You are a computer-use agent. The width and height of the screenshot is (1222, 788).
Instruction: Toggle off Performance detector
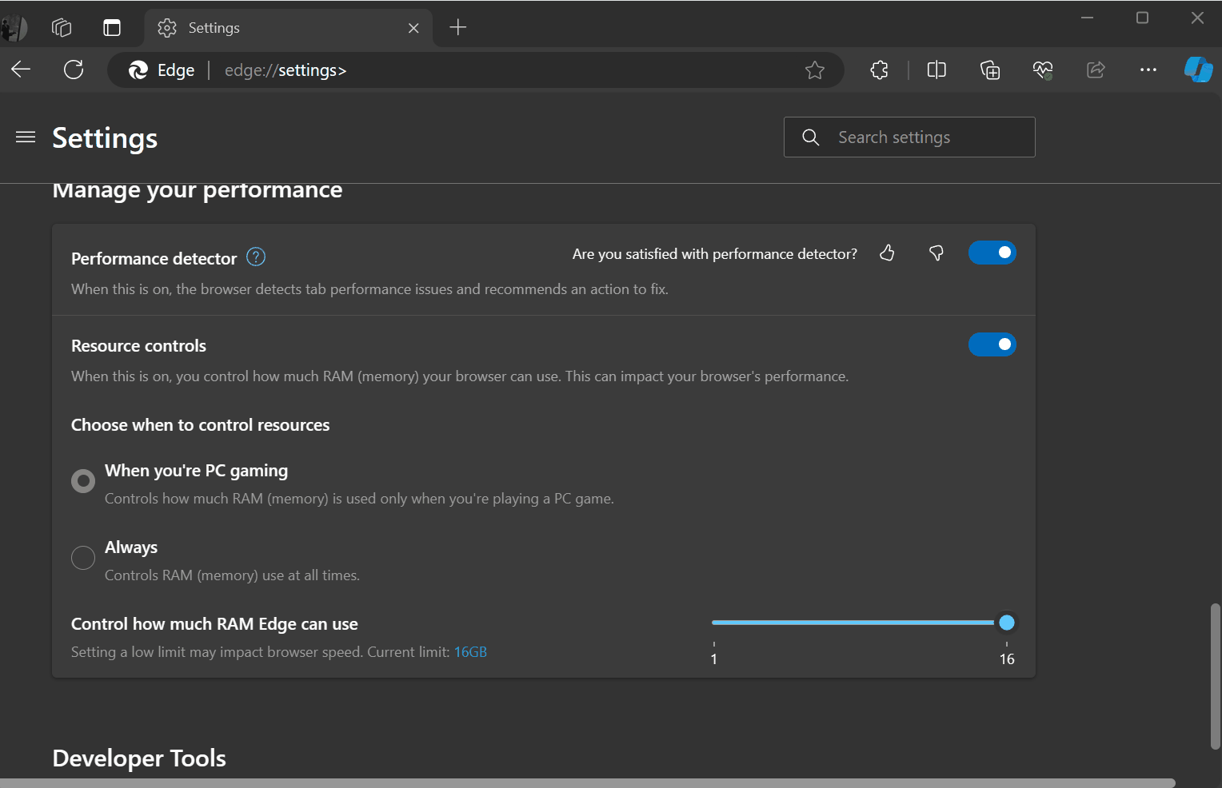(x=992, y=253)
